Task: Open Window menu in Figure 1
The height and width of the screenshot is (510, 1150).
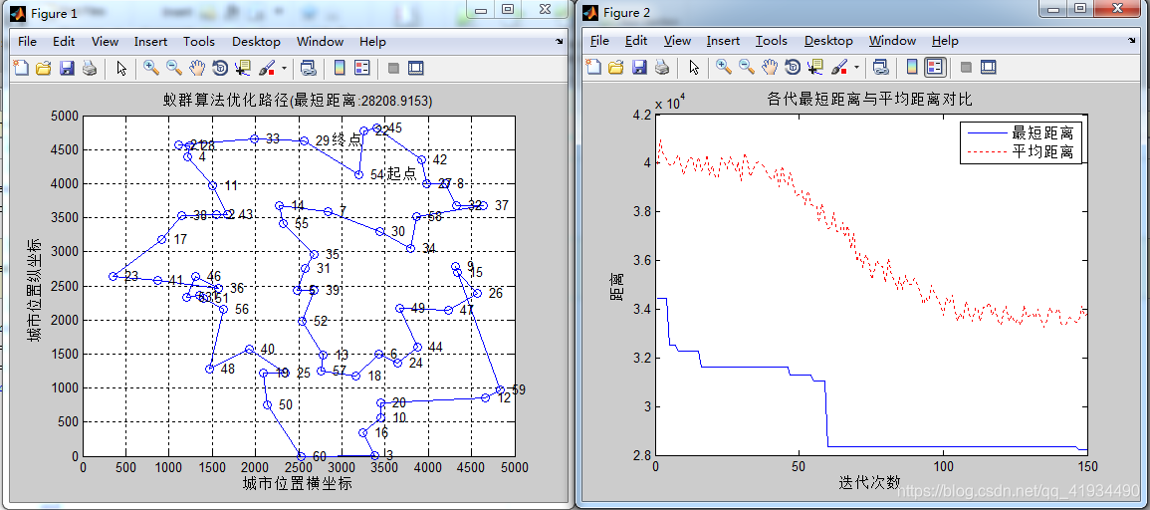Action: click(320, 42)
